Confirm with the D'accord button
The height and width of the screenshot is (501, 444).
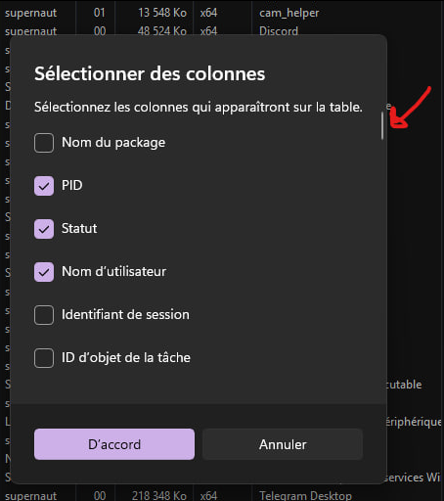[x=114, y=444]
